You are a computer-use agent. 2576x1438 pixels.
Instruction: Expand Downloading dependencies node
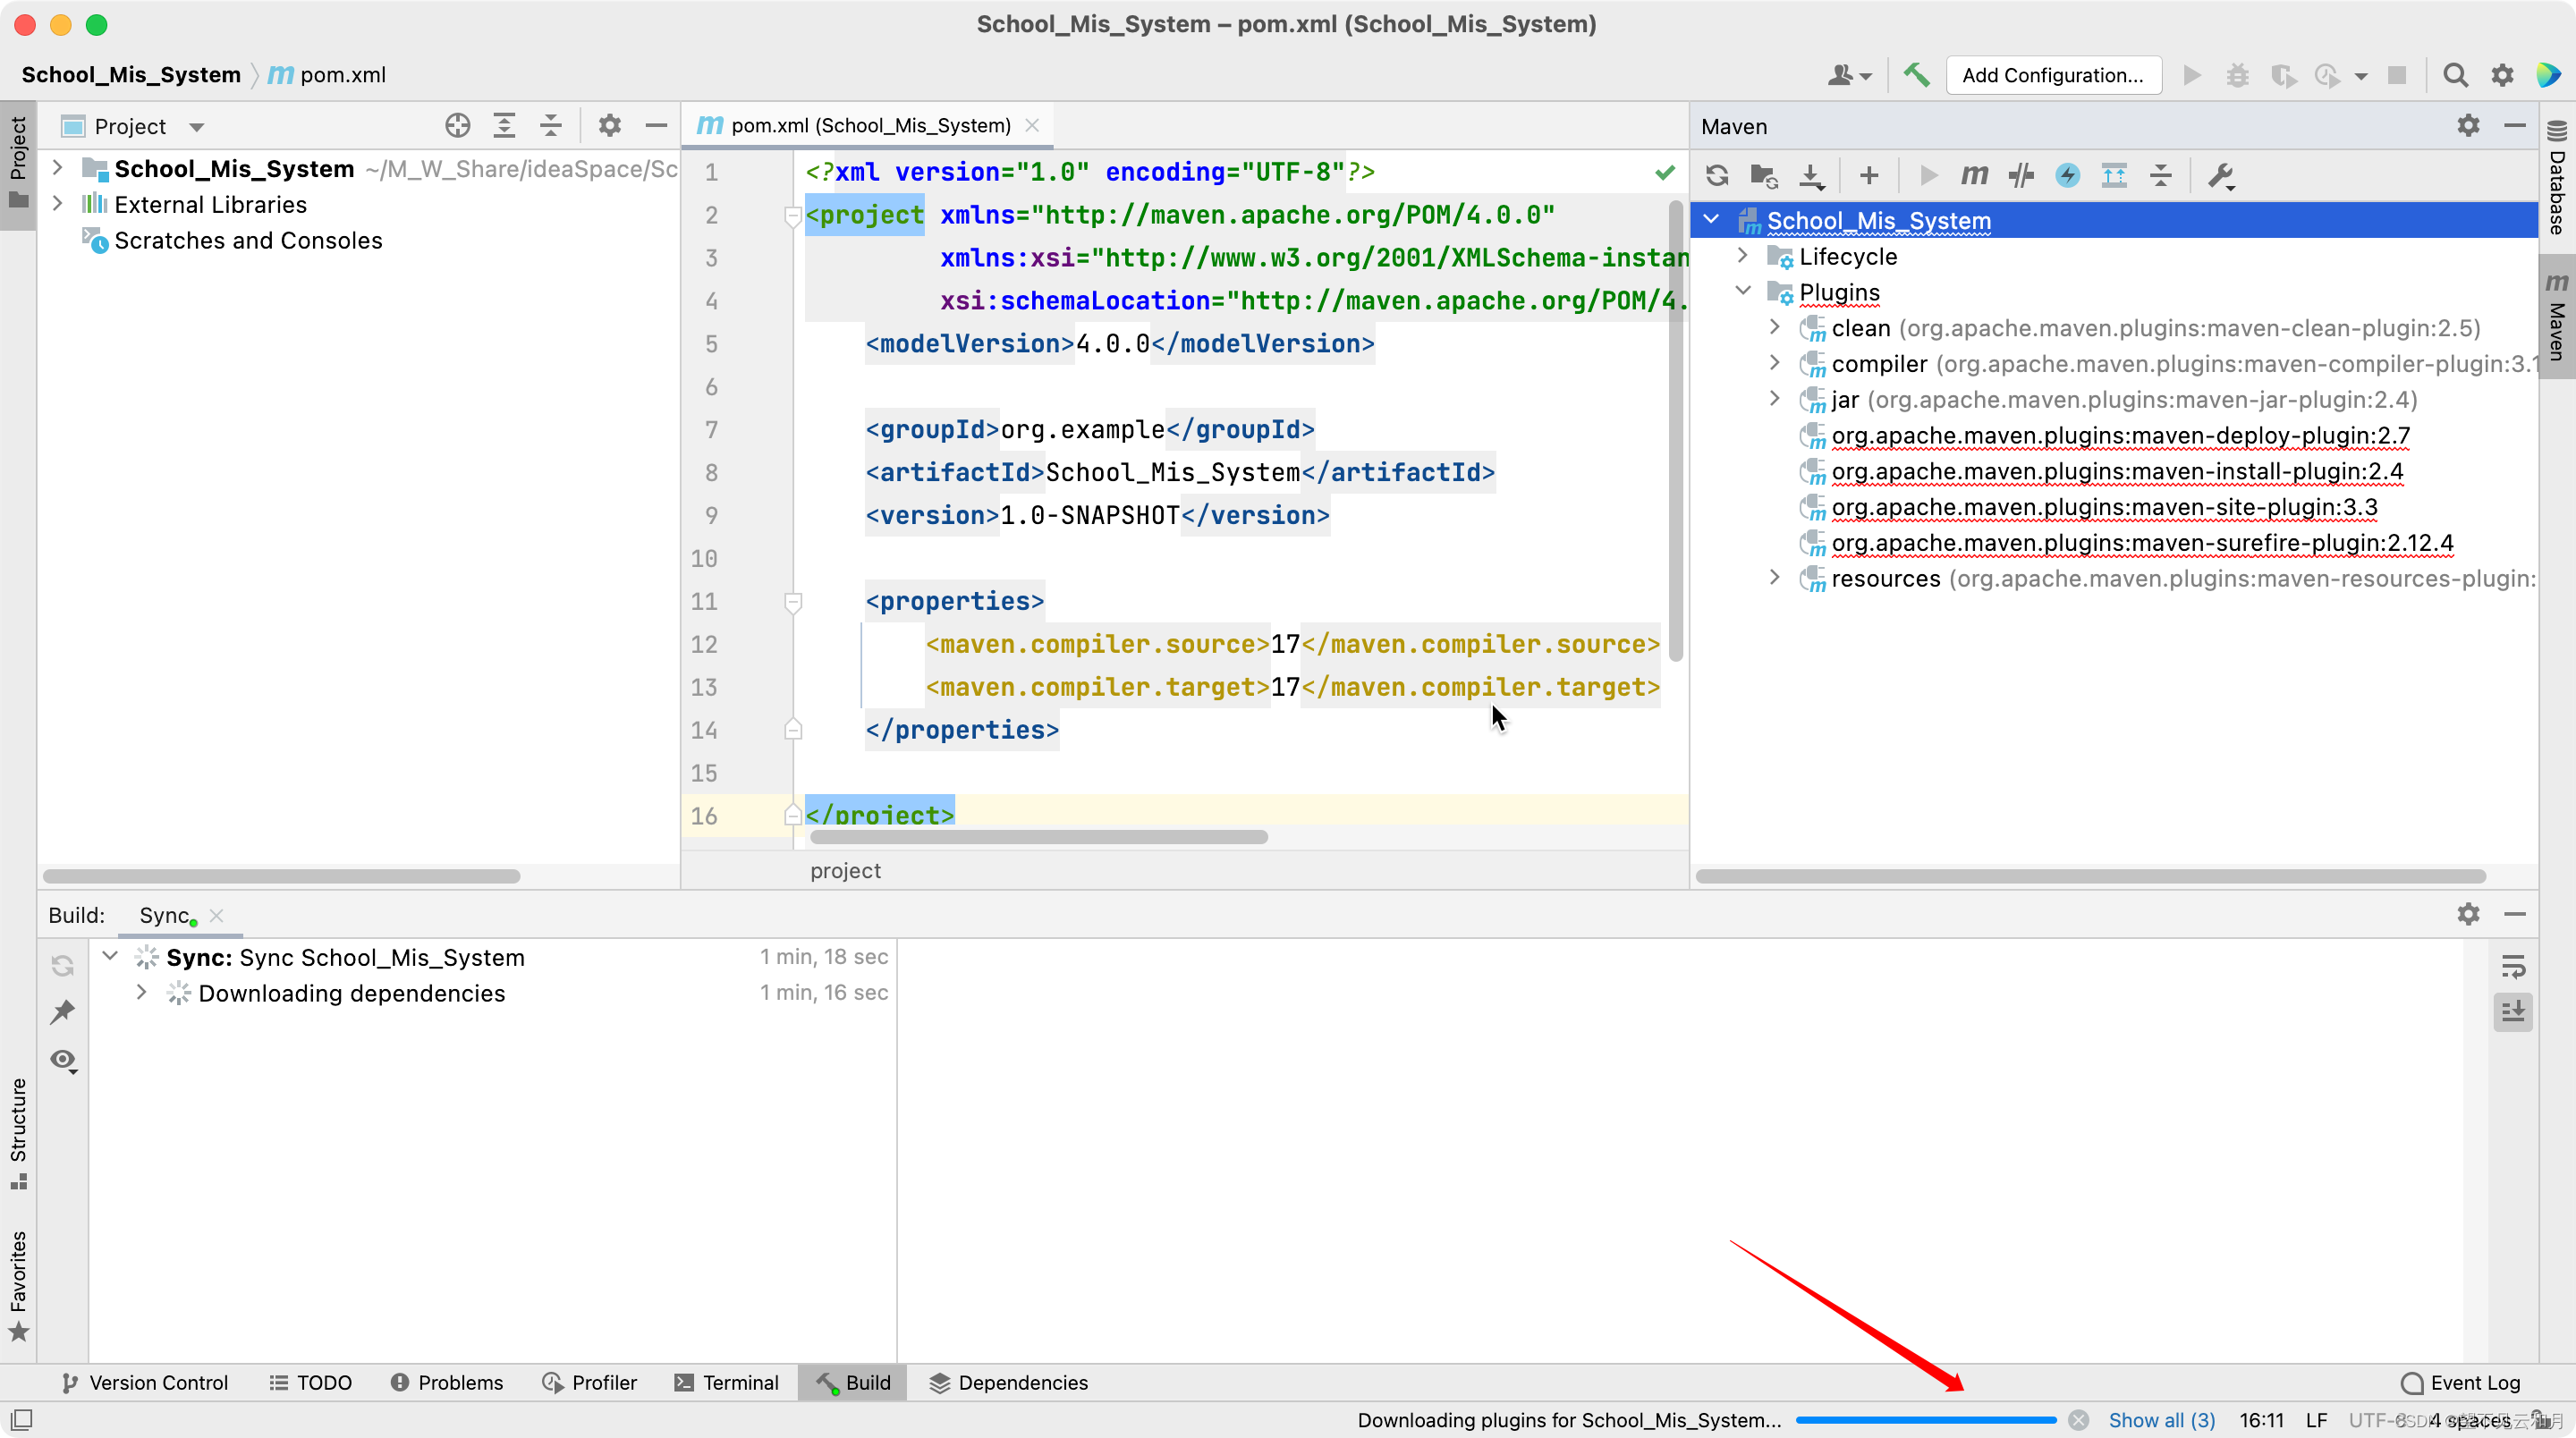click(141, 992)
